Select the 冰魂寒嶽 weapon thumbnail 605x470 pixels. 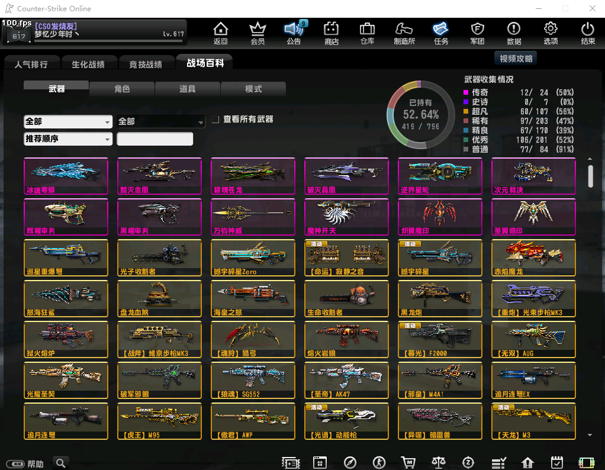pos(66,176)
